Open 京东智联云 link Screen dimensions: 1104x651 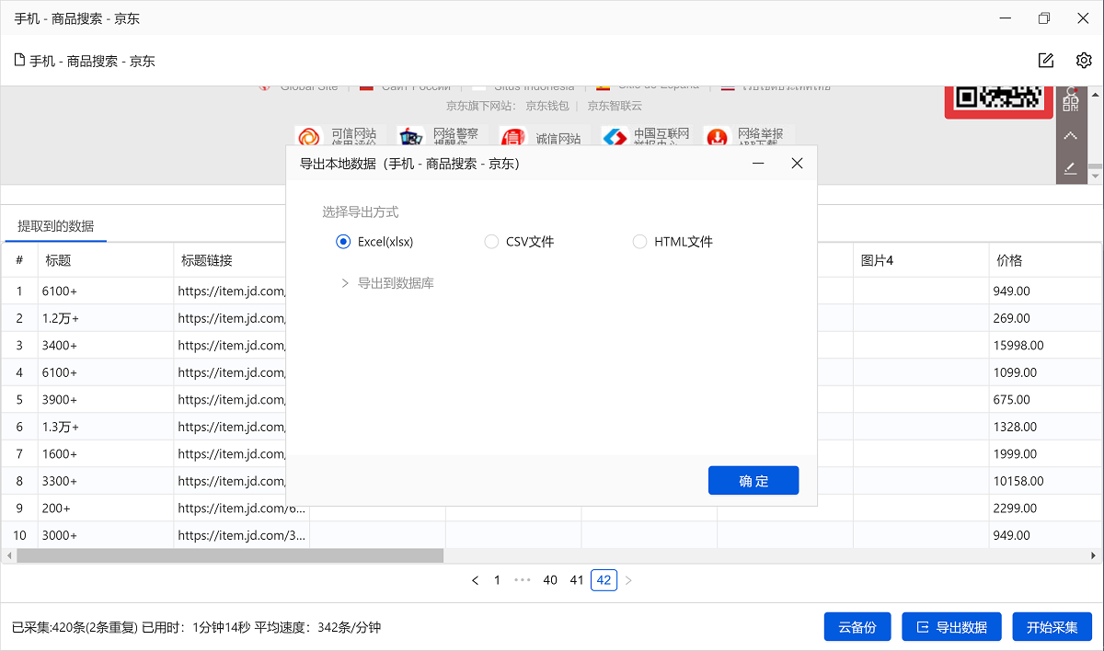615,106
